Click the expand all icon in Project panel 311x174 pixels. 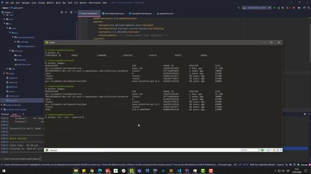66,12
